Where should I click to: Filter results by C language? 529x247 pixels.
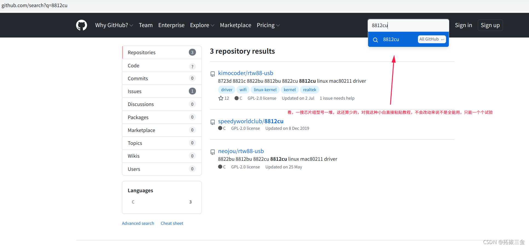click(x=162, y=202)
